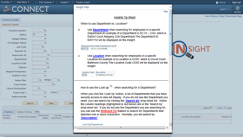Open the Regular/Temporary dropdown
The height and width of the screenshot is (137, 243).
39,72
